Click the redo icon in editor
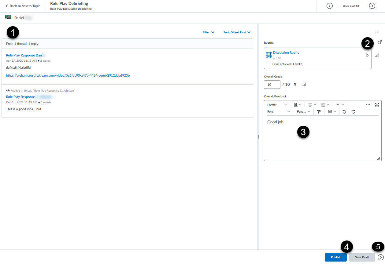Screen dimensions: 385x264 click(353, 112)
